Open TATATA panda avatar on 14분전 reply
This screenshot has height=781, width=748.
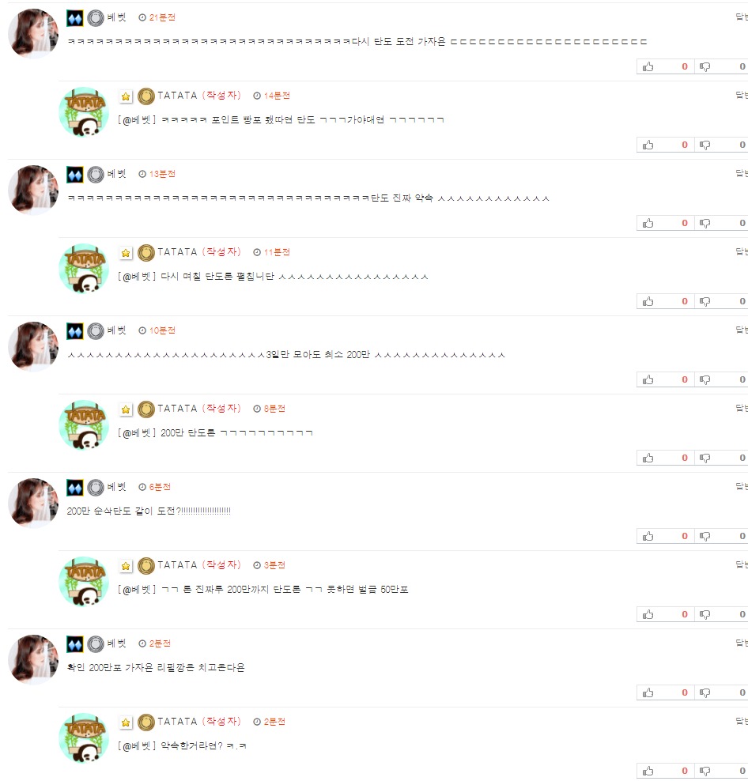84,111
